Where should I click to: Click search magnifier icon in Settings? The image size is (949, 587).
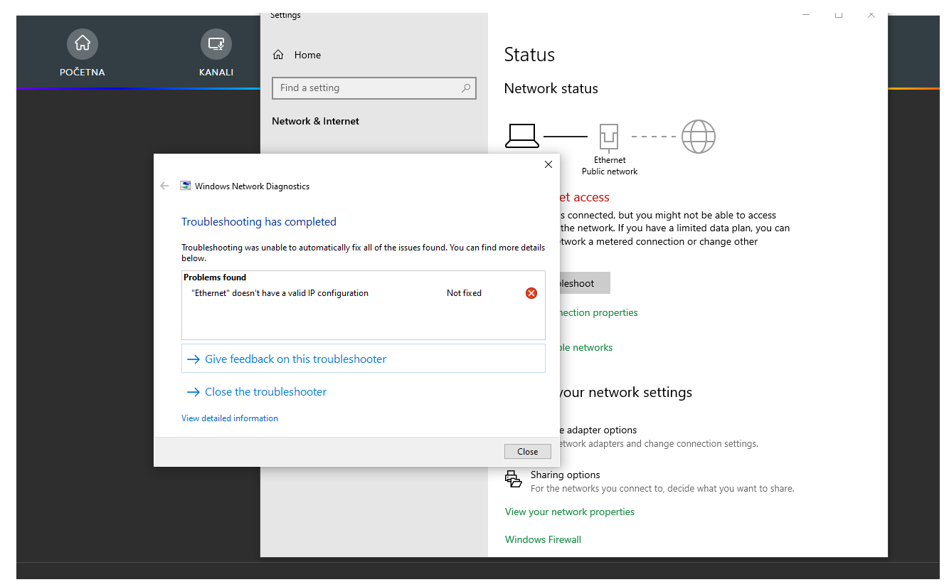466,88
